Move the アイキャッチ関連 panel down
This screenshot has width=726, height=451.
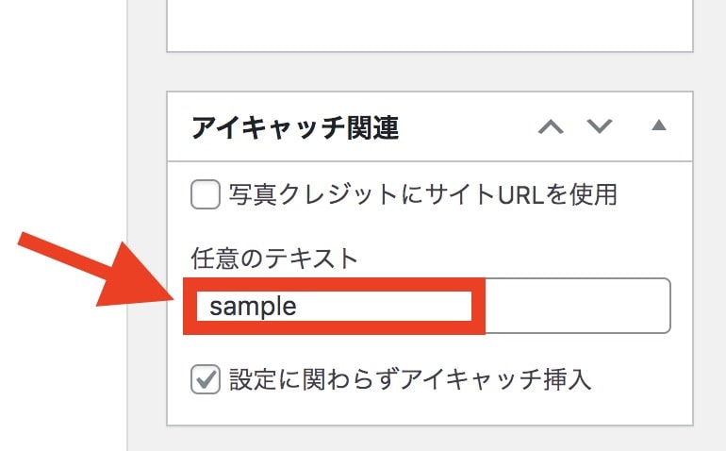(x=600, y=126)
